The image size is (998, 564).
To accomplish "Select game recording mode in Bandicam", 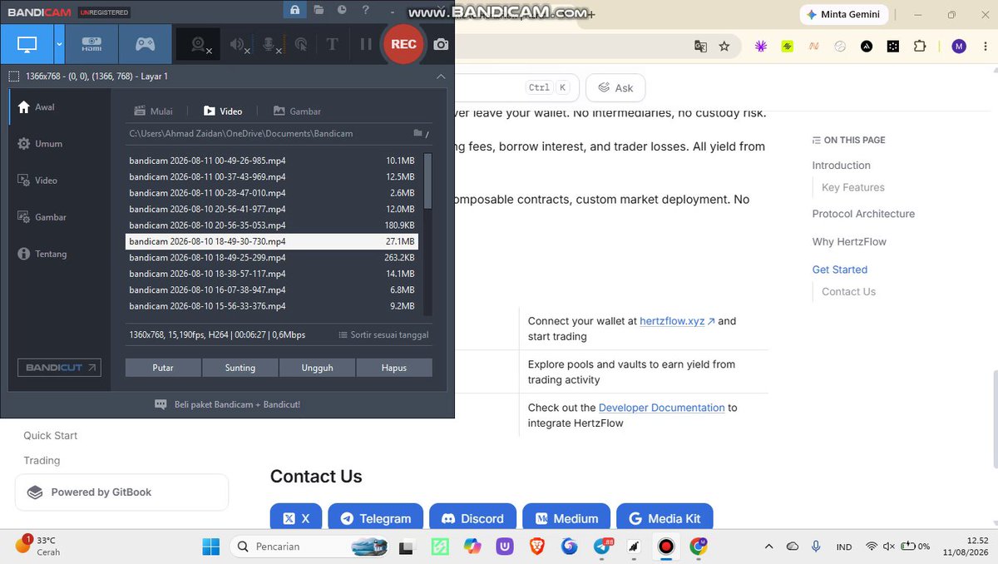I will pos(145,44).
